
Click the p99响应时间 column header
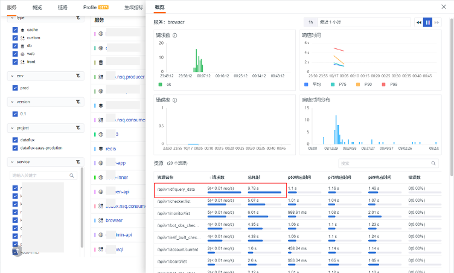pos(380,178)
